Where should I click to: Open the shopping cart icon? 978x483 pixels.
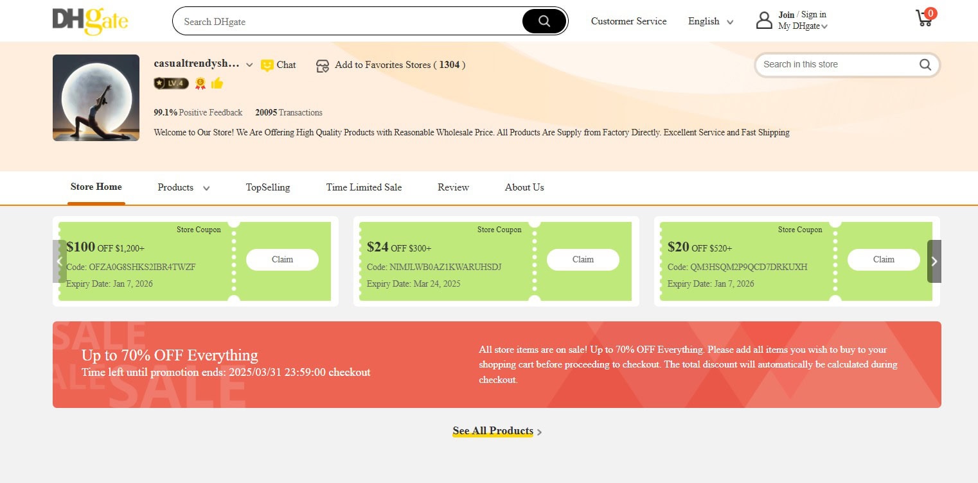pyautogui.click(x=925, y=17)
